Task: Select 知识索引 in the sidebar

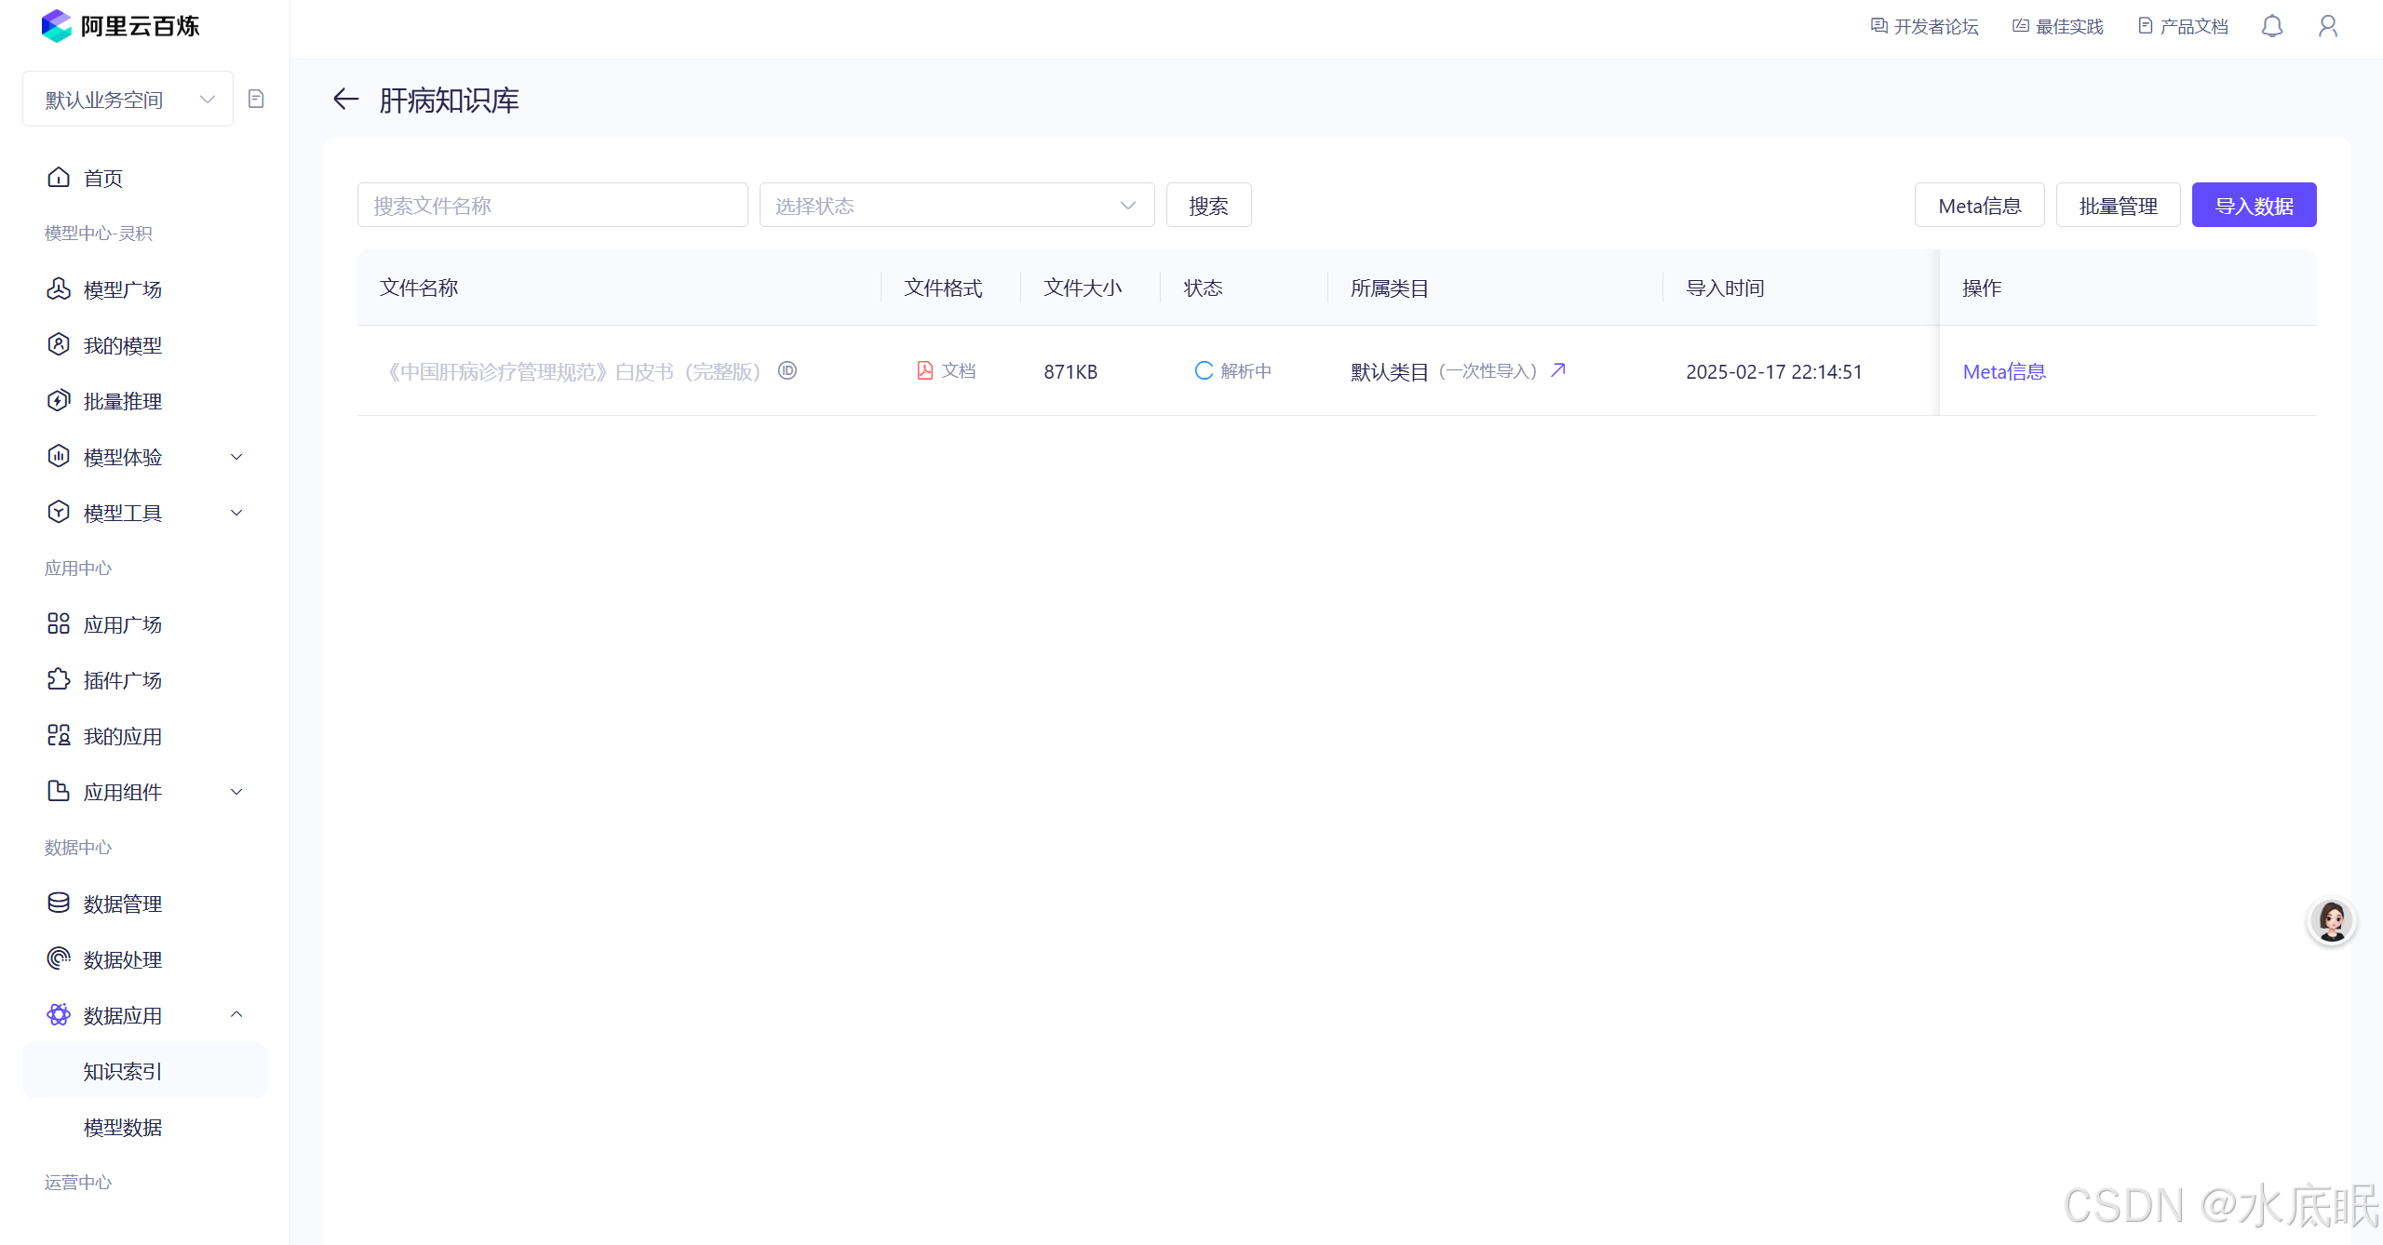Action: [x=122, y=1071]
